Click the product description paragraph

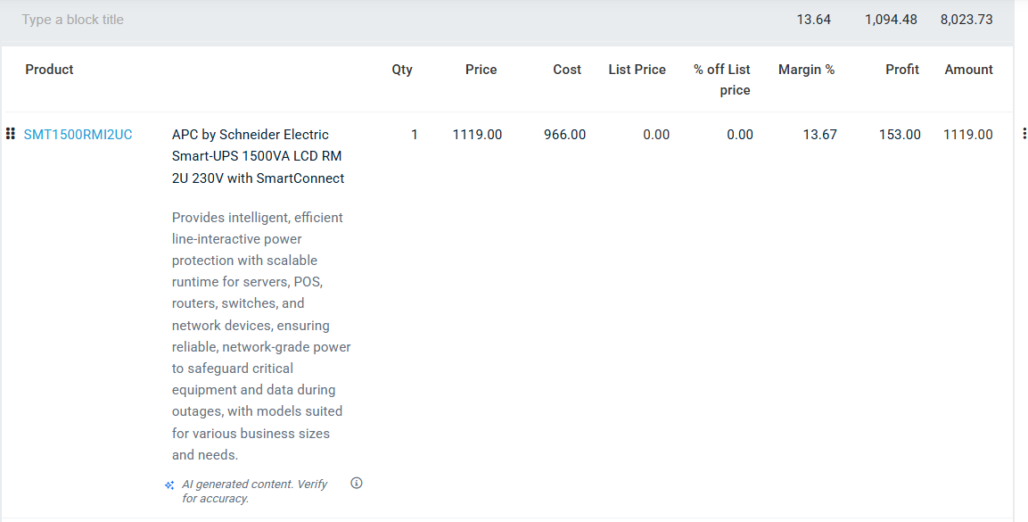(260, 336)
